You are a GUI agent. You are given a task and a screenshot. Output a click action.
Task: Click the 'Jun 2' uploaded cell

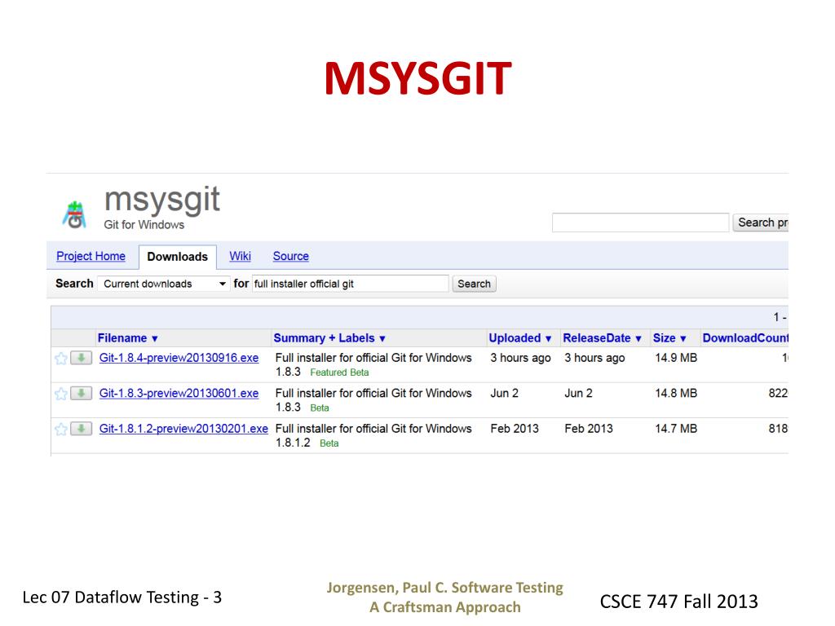tap(504, 394)
